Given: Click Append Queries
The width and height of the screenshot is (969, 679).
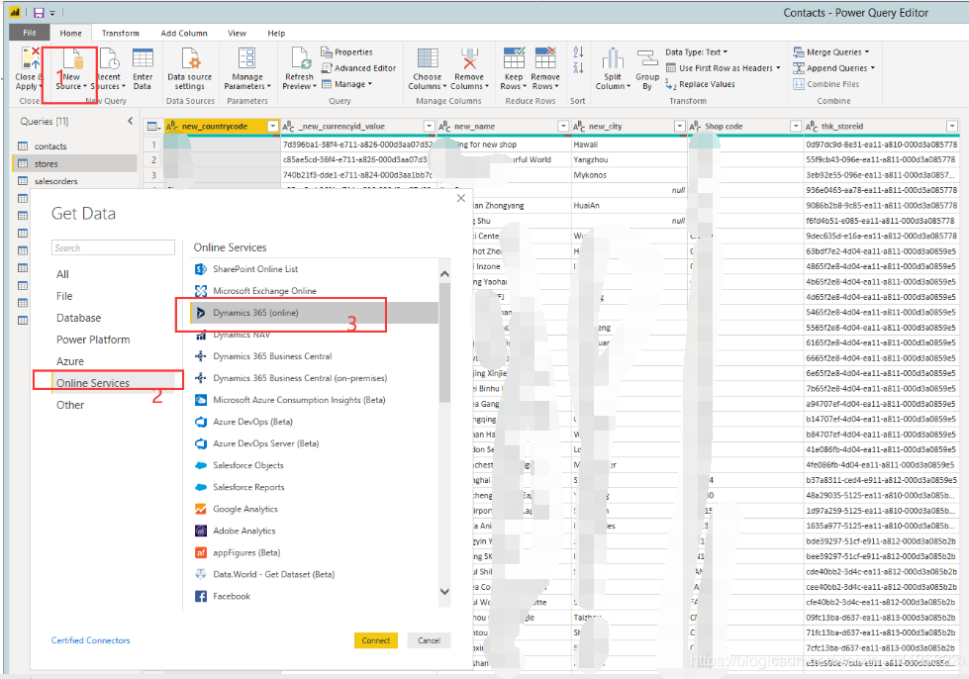Looking at the screenshot, I should [x=834, y=68].
